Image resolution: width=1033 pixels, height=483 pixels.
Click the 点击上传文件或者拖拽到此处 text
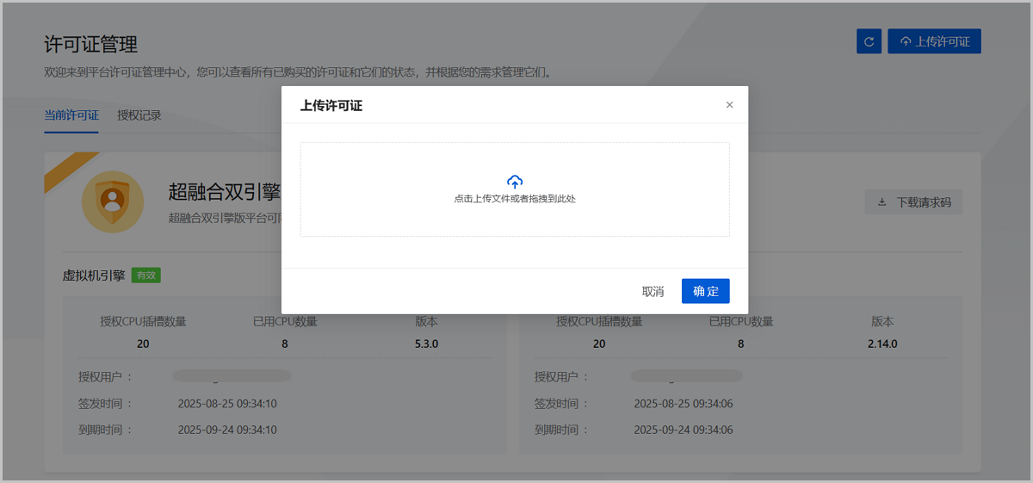click(515, 199)
